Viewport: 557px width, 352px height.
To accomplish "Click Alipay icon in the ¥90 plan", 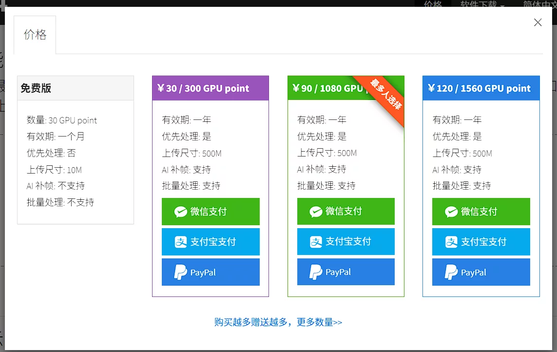I will 316,242.
